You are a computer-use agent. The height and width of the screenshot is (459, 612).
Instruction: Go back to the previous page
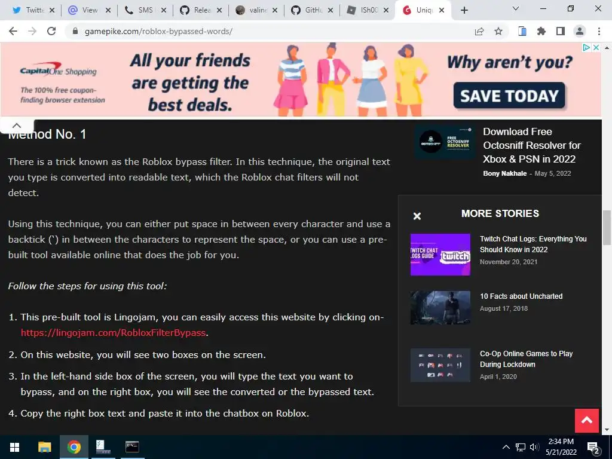click(x=13, y=31)
